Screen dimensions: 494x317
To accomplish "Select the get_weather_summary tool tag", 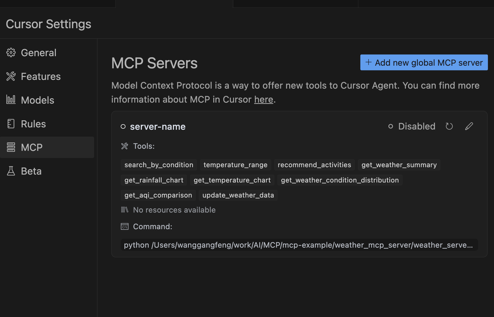I will pyautogui.click(x=399, y=165).
